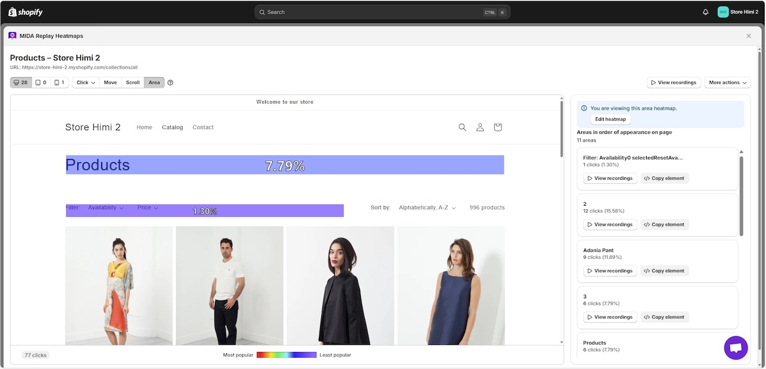This screenshot has width=766, height=369.
Task: View recordings for Adania Pant area
Action: [x=609, y=271]
